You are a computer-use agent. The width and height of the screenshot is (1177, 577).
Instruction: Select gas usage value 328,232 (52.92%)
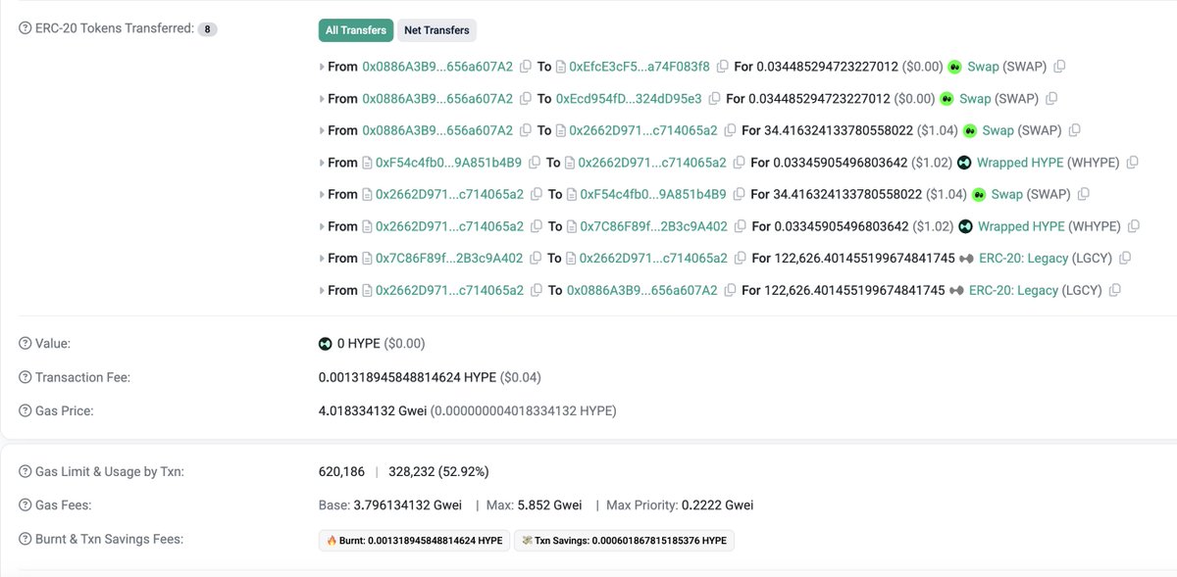(439, 472)
